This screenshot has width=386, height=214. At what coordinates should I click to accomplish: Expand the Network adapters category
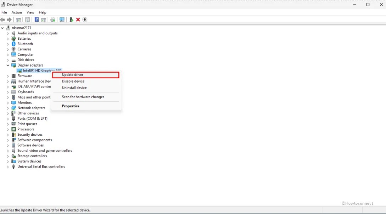[x=7, y=108]
